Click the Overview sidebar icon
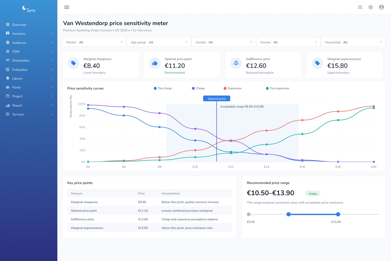 [x=8, y=25]
